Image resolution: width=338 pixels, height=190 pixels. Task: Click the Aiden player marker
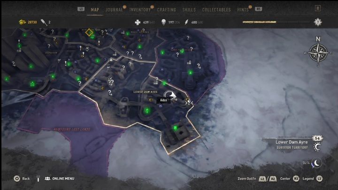coord(170,95)
